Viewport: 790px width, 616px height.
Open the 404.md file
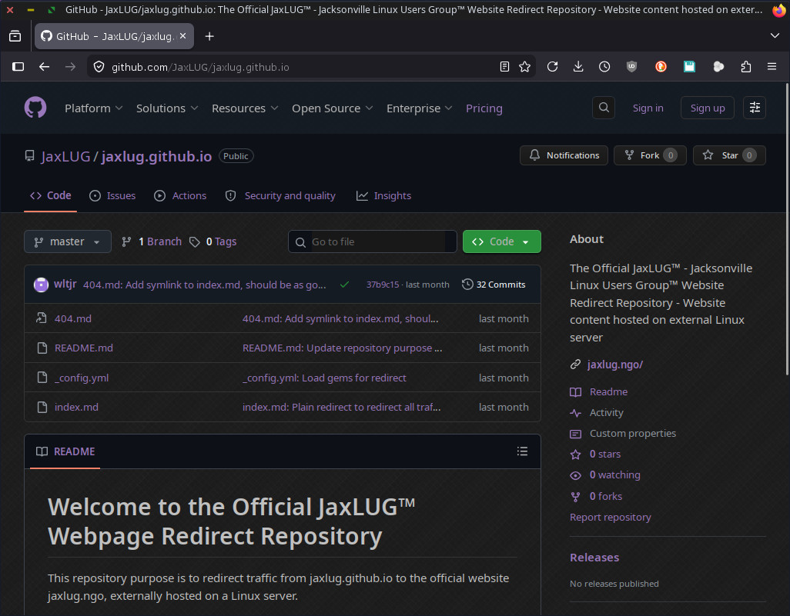point(73,318)
